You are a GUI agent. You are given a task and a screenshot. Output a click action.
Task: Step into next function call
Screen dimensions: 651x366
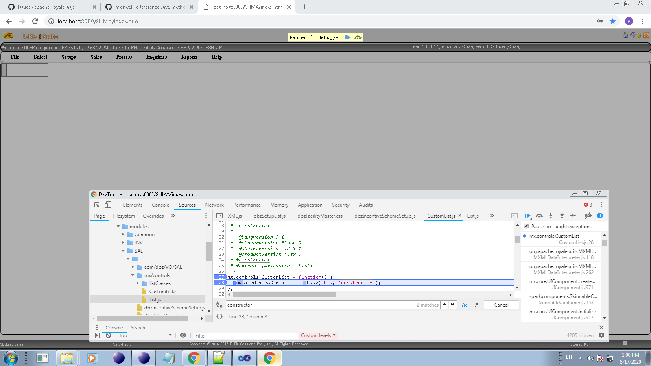pyautogui.click(x=551, y=216)
